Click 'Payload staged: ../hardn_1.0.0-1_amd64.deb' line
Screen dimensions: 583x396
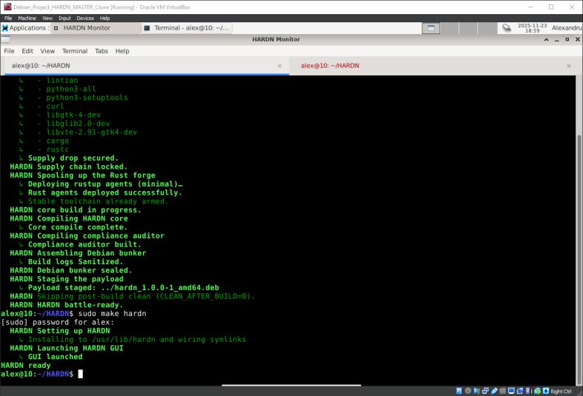[124, 287]
